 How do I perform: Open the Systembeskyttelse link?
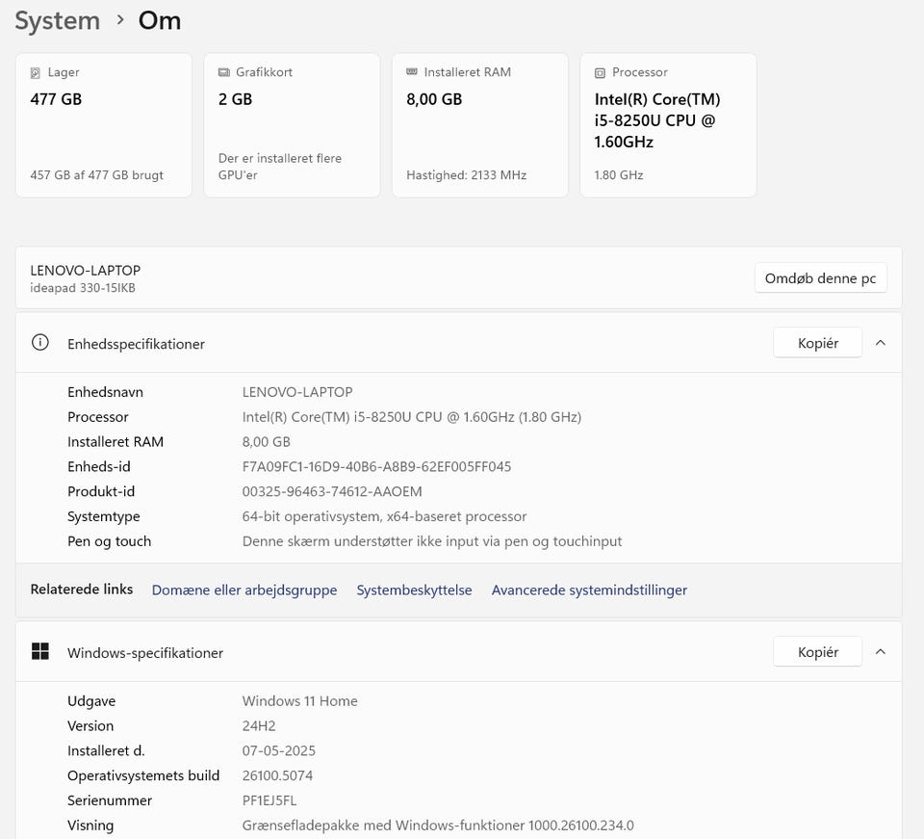coord(414,590)
